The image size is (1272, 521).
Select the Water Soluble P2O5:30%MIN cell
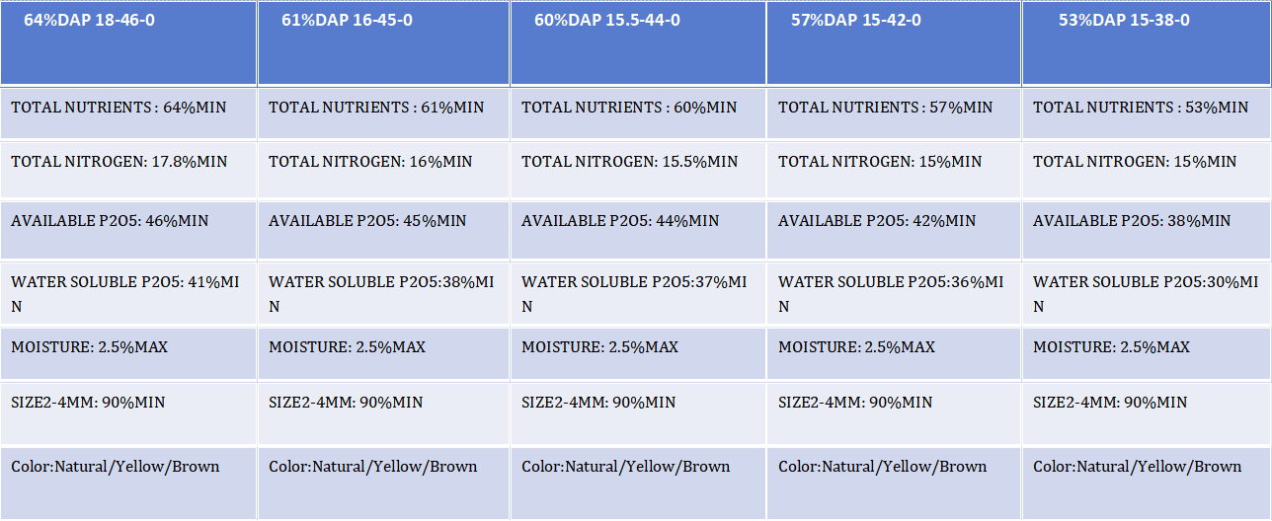tap(1147, 293)
